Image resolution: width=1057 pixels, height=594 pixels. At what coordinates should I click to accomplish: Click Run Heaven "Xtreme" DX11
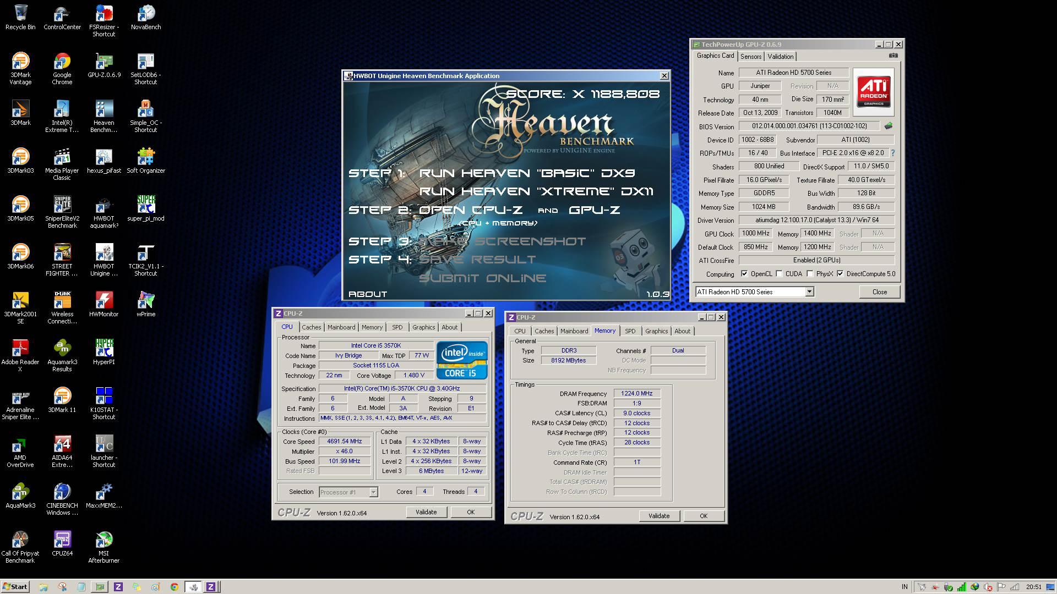tap(536, 191)
